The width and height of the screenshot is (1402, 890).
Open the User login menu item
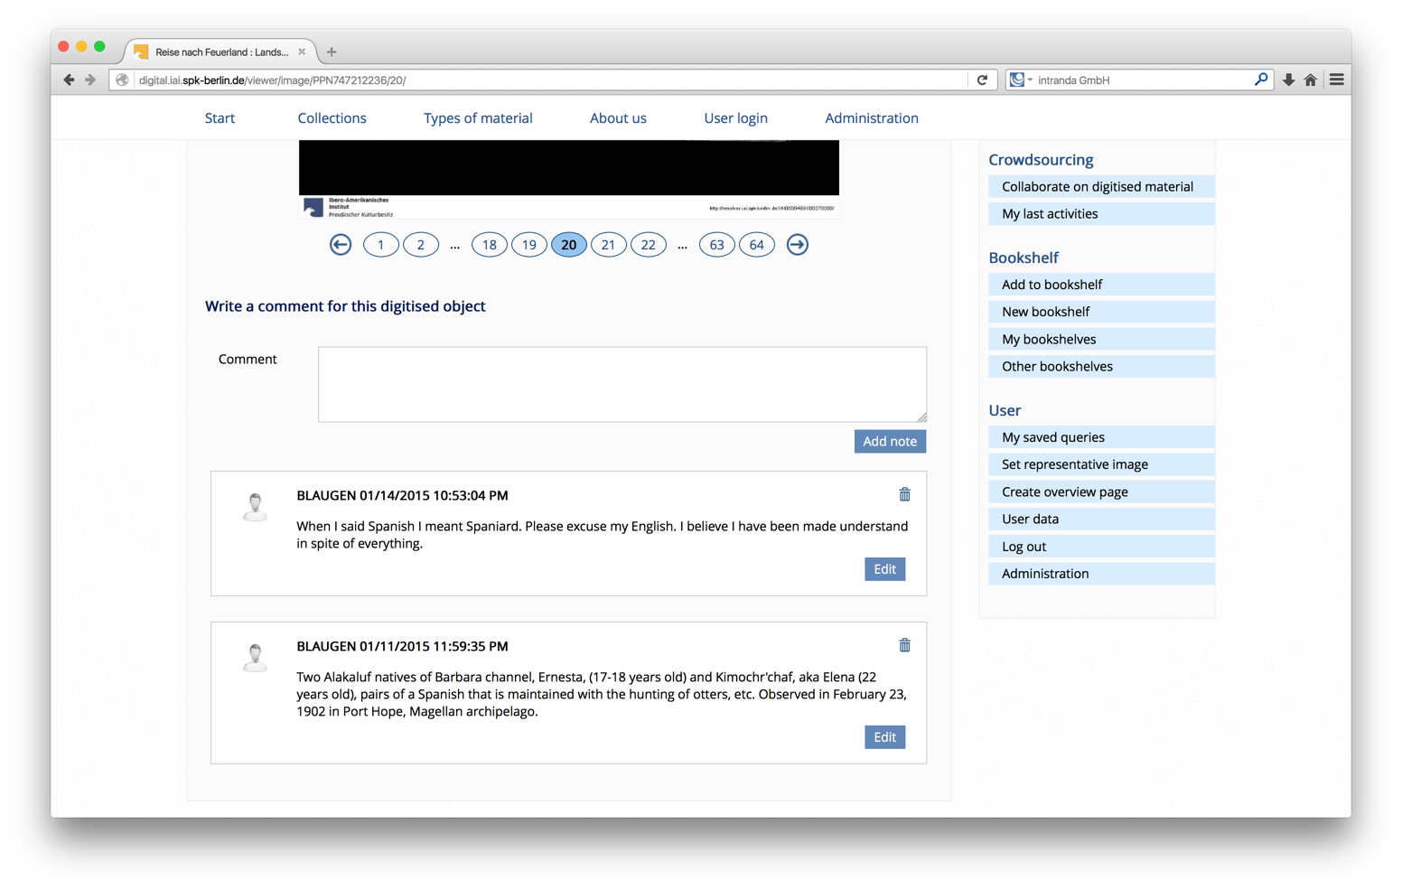tap(735, 118)
